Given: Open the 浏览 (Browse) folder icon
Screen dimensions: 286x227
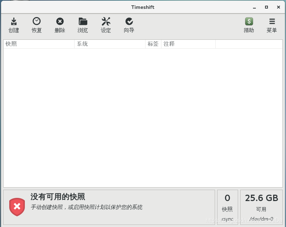Looking at the screenshot, I should (x=83, y=21).
